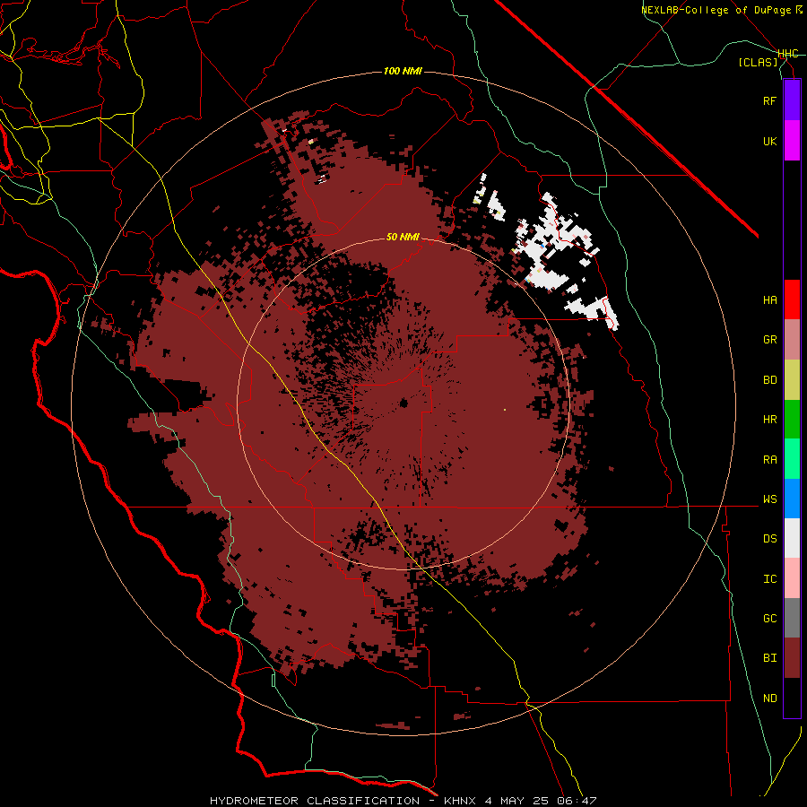
Task: Select the light pink IC legend swatch
Action: (x=792, y=578)
